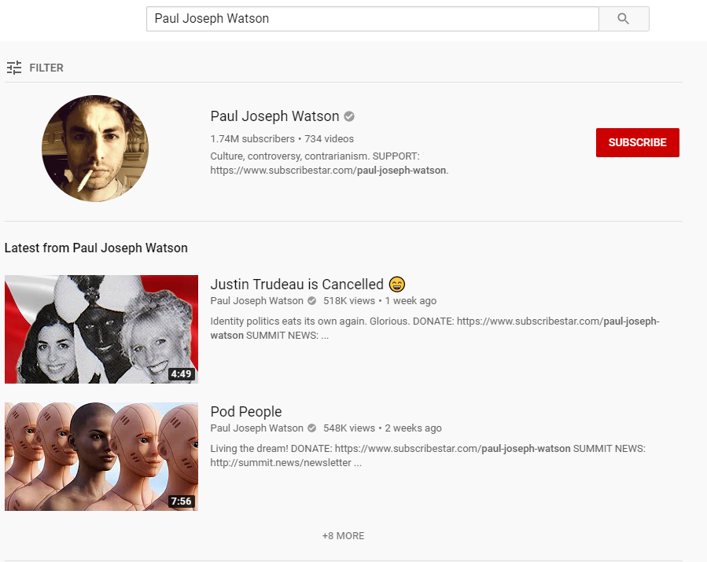Open uploader name under Trudeau video
This screenshot has height=562, width=707.
point(256,300)
